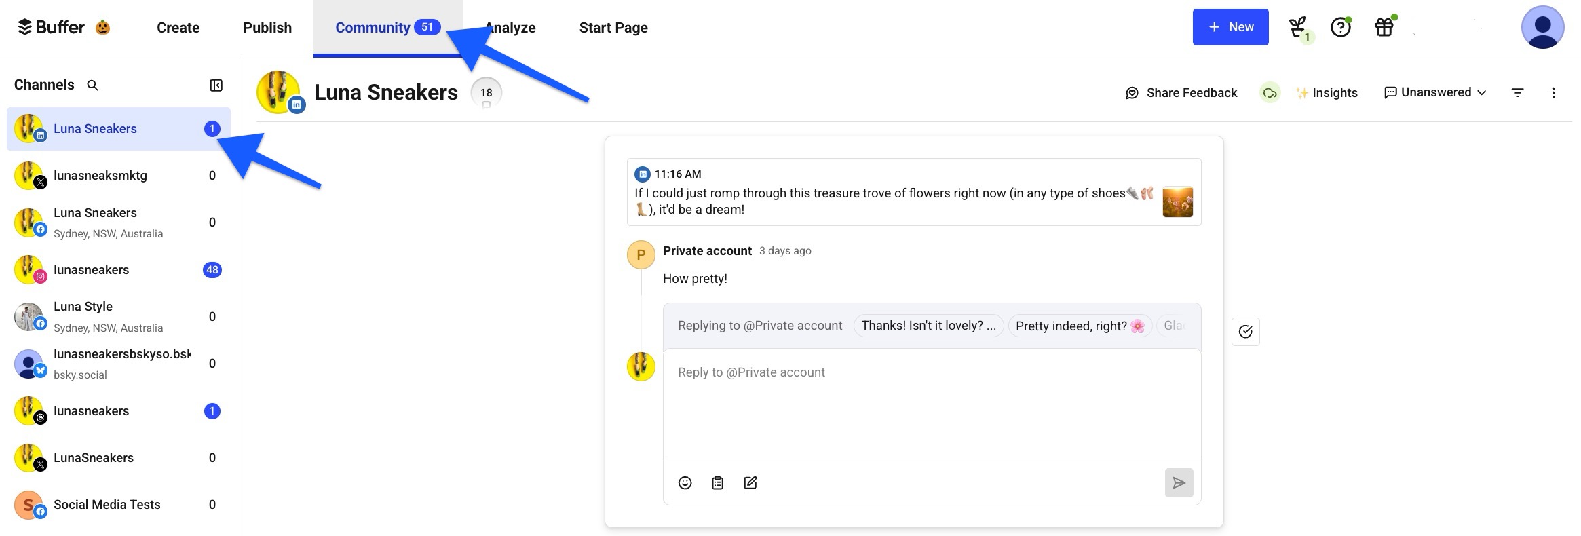The height and width of the screenshot is (536, 1581).
Task: Open the user profile avatar menu
Action: tap(1542, 27)
